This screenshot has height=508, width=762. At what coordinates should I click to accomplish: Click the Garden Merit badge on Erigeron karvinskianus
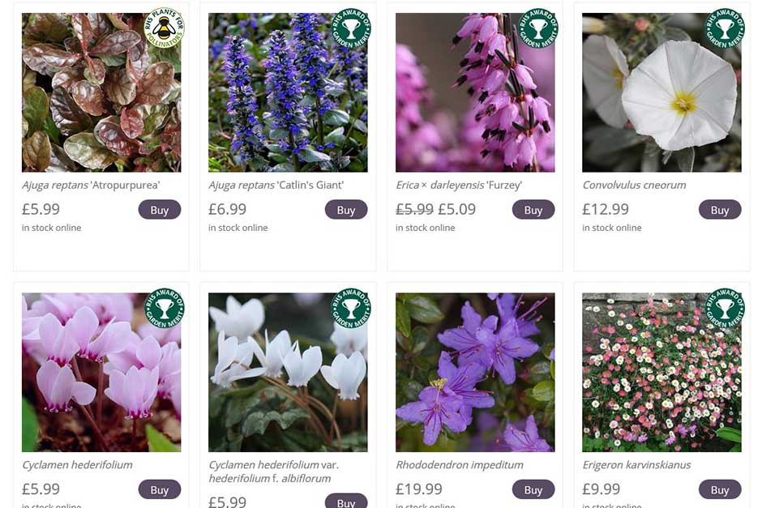725,308
